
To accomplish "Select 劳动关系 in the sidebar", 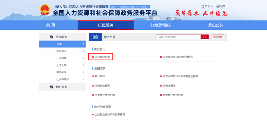I will (x=61, y=72).
